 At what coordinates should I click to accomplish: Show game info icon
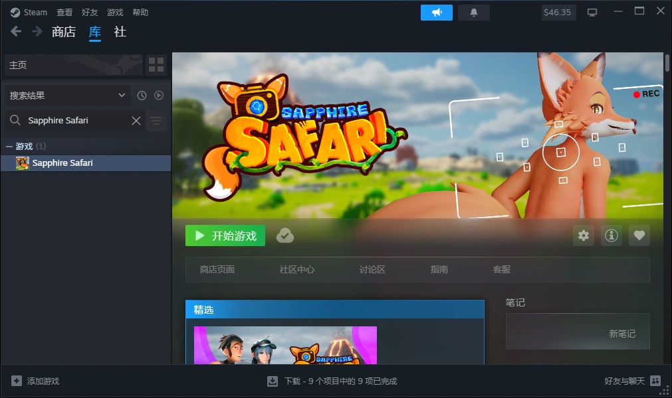pos(611,235)
